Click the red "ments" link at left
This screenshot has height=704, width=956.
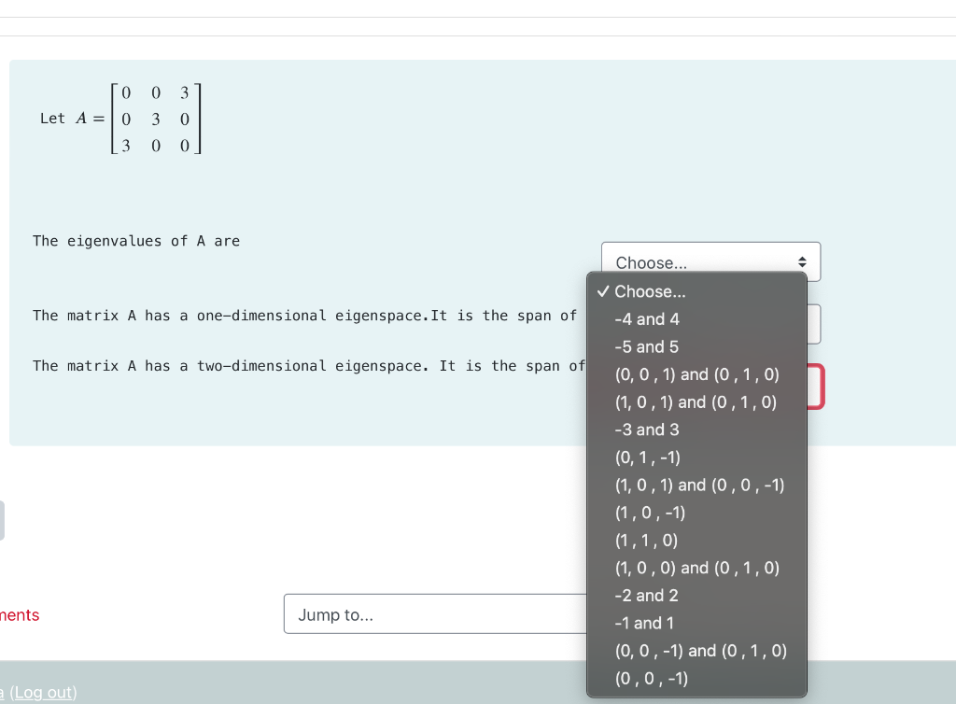pyautogui.click(x=20, y=614)
